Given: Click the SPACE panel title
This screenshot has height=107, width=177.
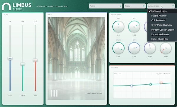Looking at the screenshot, I should tap(50, 15).
